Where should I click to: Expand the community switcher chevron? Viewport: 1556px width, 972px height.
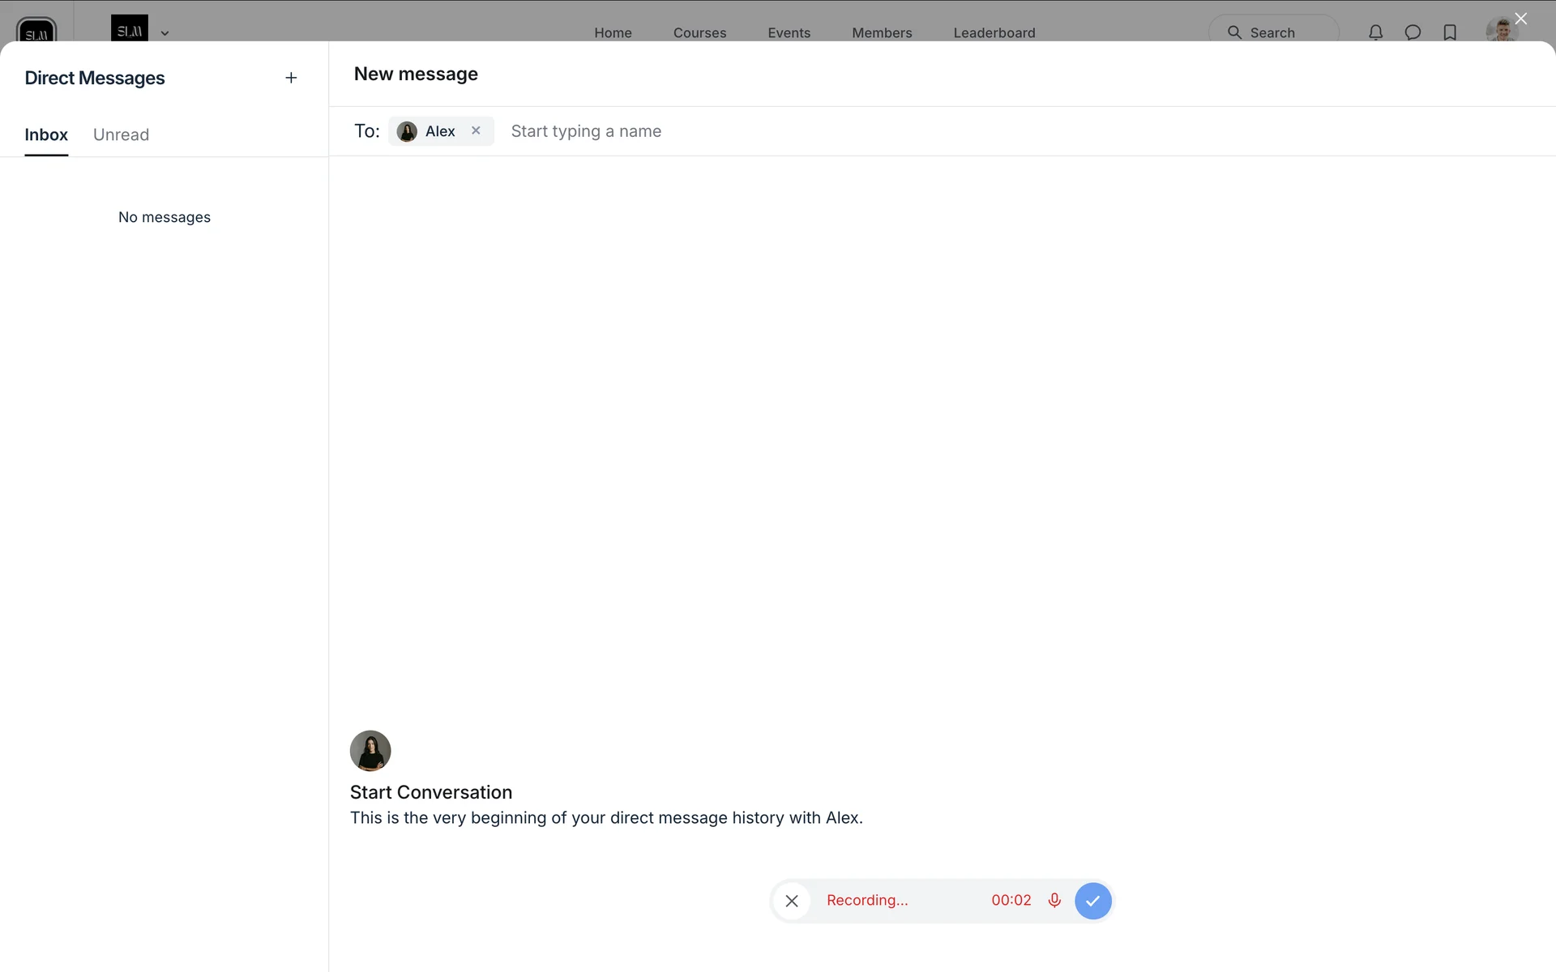click(165, 33)
